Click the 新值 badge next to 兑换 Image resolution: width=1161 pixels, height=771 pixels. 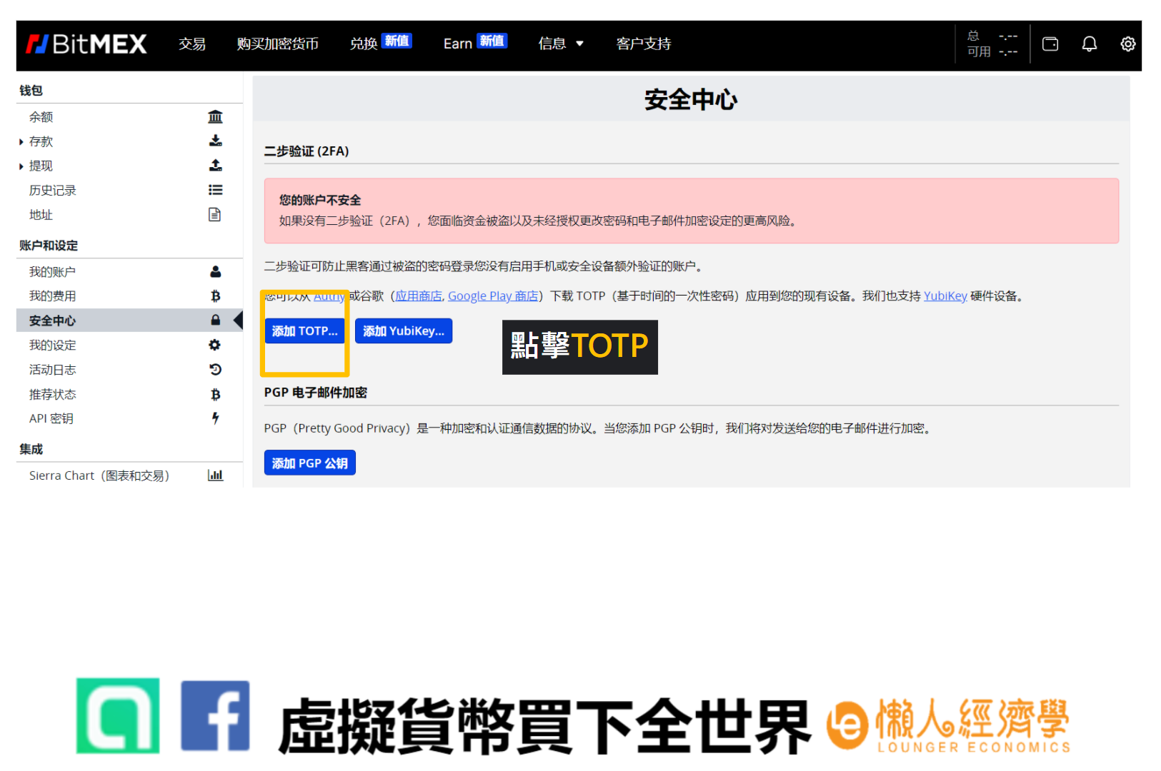point(397,41)
